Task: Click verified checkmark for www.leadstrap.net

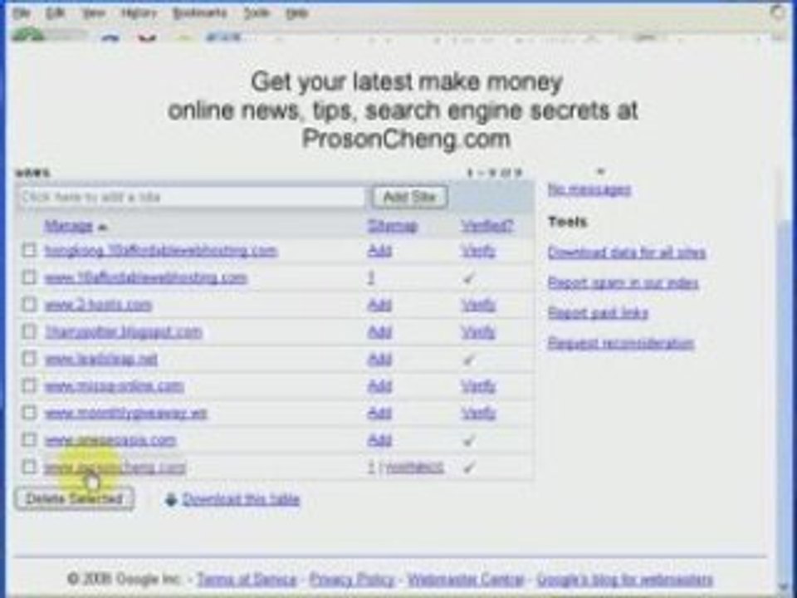Action: pyautogui.click(x=468, y=360)
